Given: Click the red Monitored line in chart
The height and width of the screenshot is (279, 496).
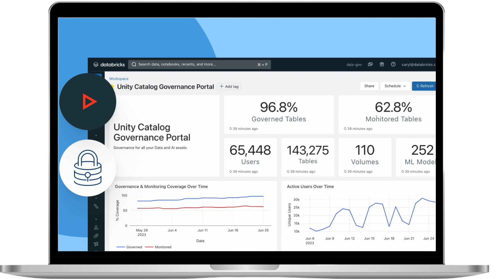Looking at the screenshot, I should coord(200,207).
